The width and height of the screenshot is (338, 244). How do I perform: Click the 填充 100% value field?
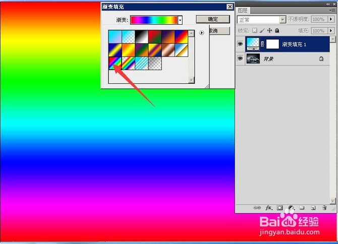[x=319, y=31]
